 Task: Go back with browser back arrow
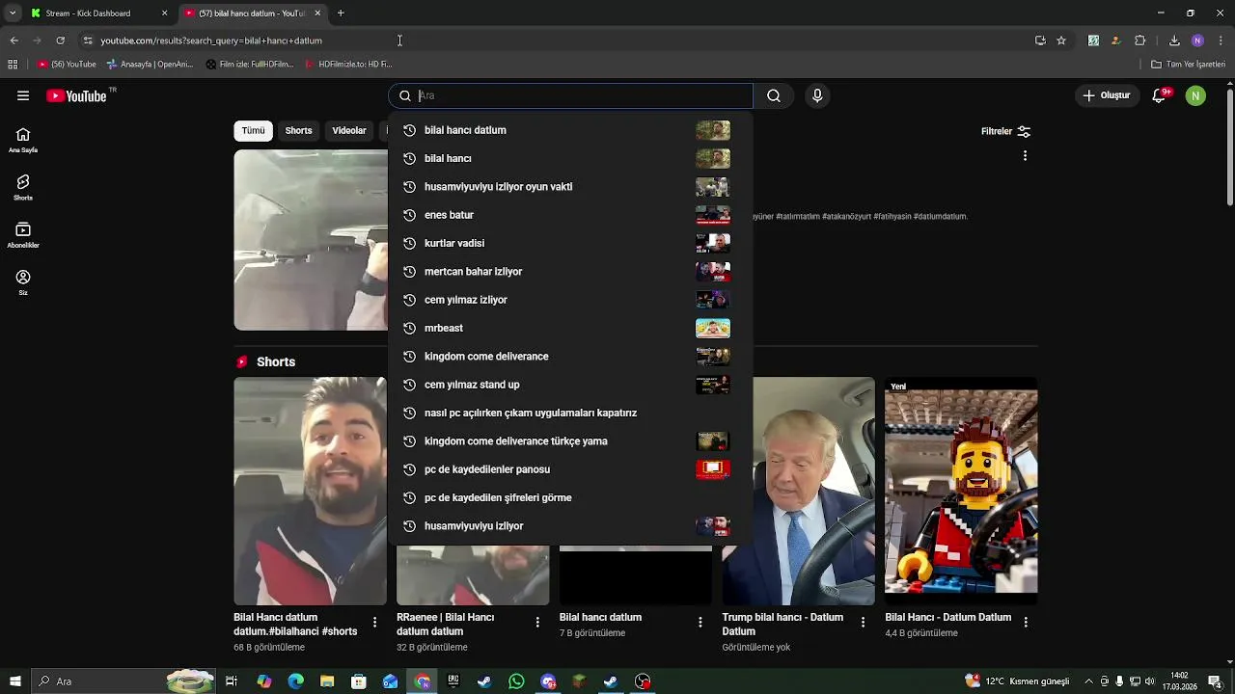click(x=14, y=40)
